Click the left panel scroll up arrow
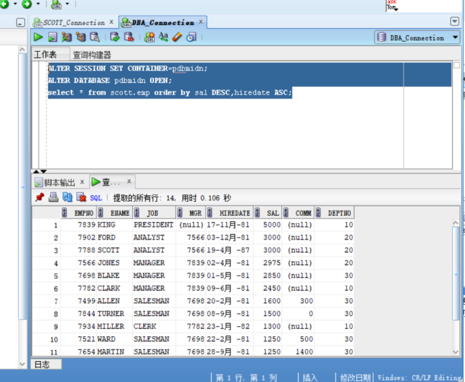Viewport: 465px width, 382px height. (22, 49)
